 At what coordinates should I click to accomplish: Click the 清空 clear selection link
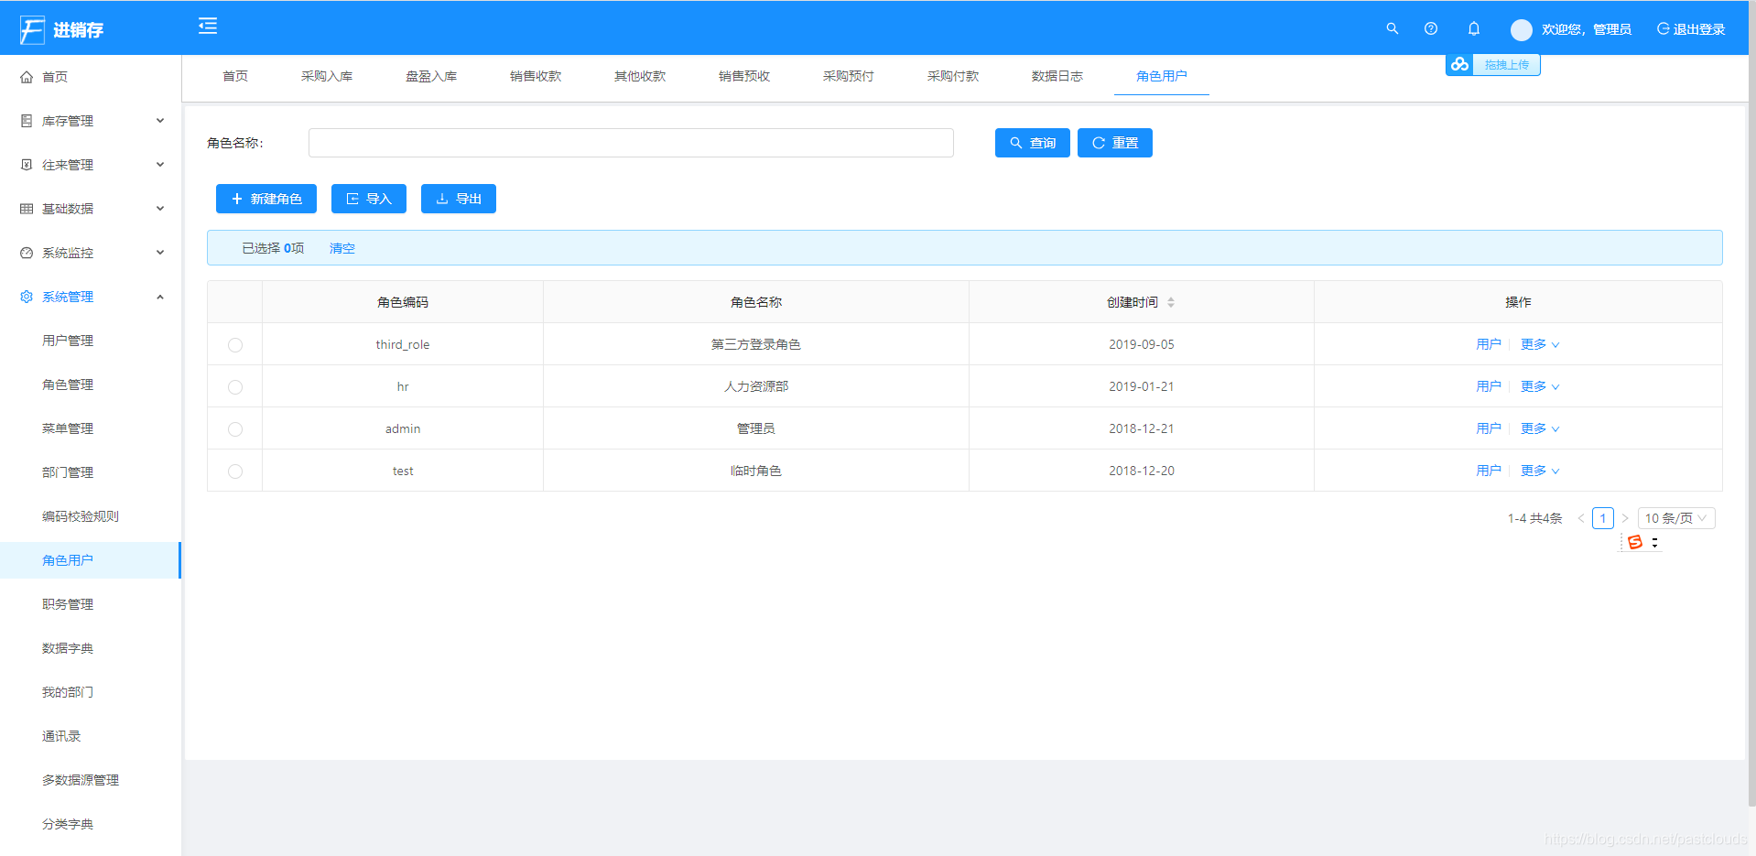[x=342, y=248]
